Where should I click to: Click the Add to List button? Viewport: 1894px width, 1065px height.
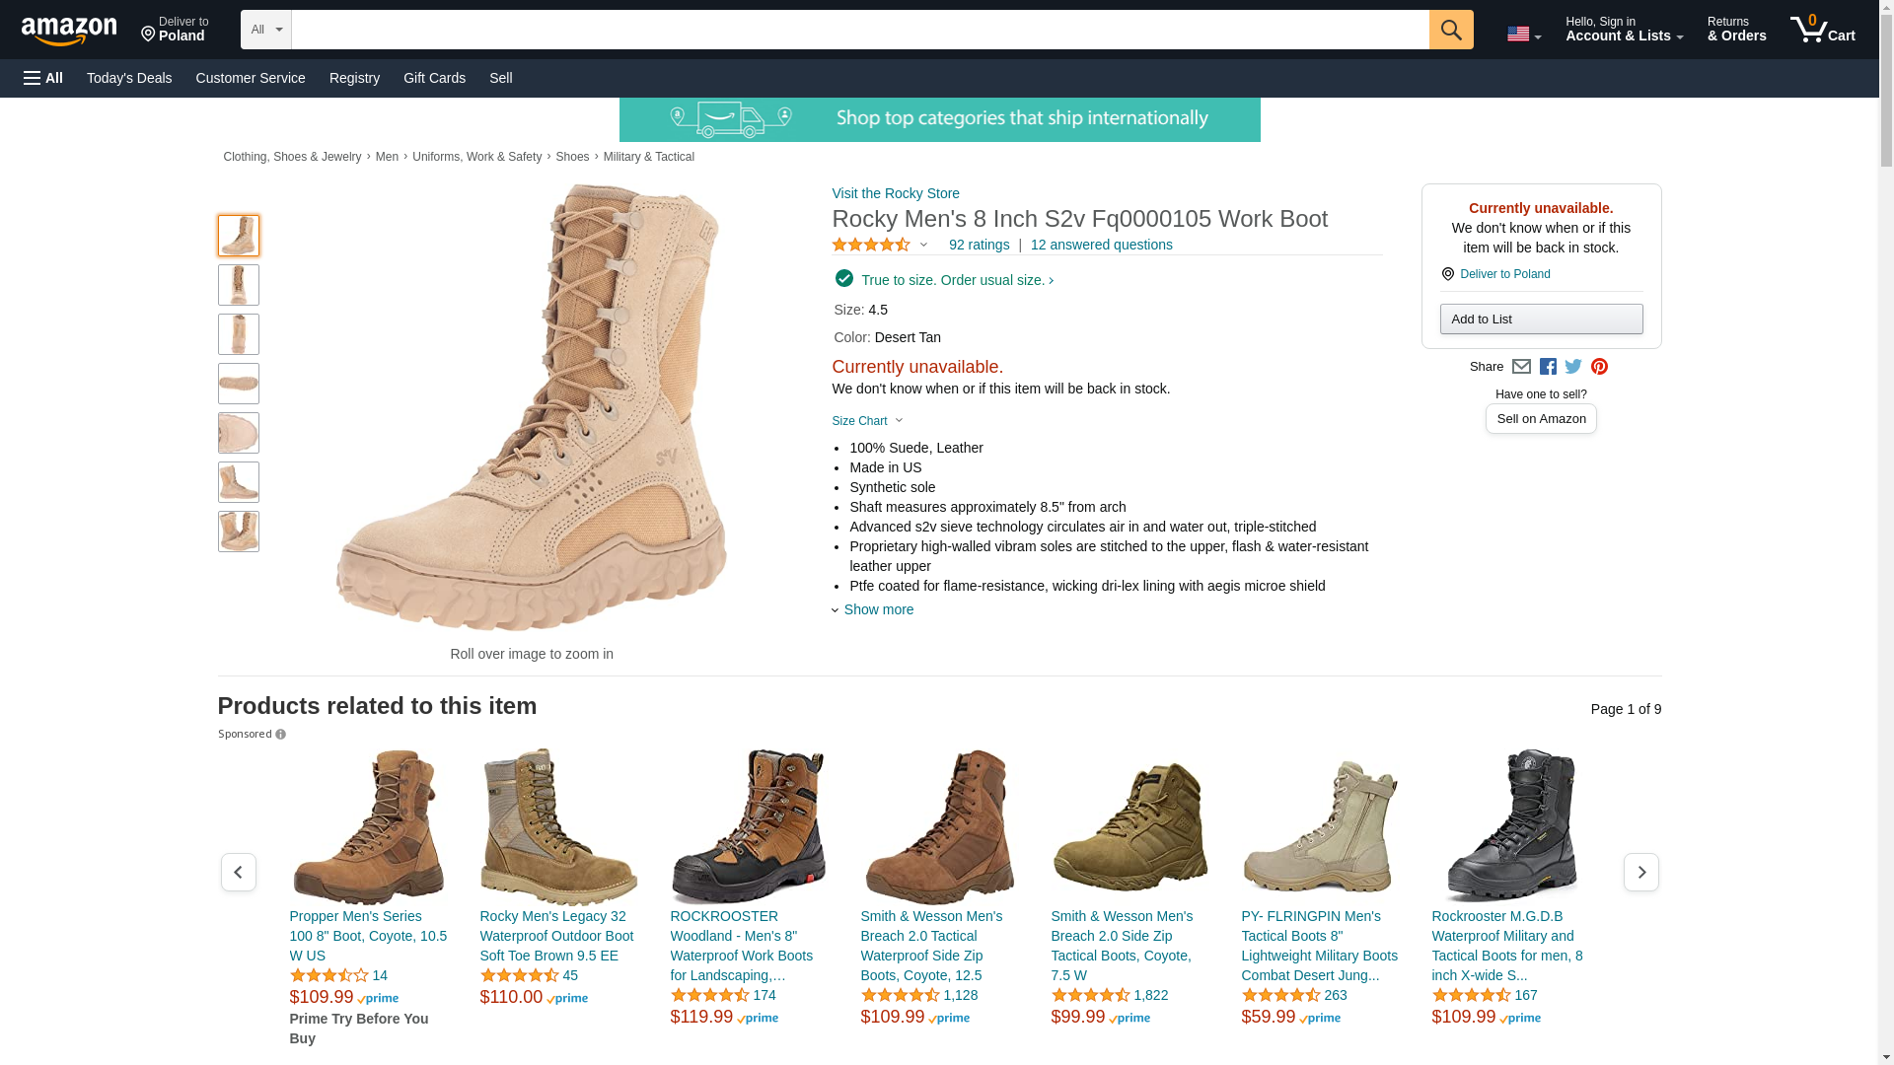1541,319
